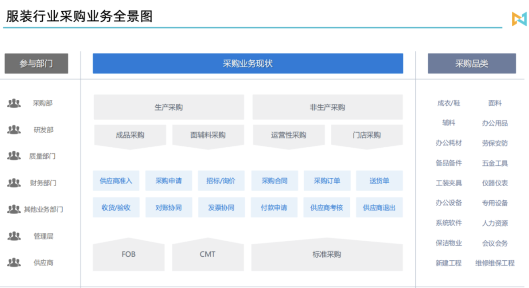Screen dimensions: 529x288
Task: Click the people icon beside 财务部门
Action: (x=14, y=183)
